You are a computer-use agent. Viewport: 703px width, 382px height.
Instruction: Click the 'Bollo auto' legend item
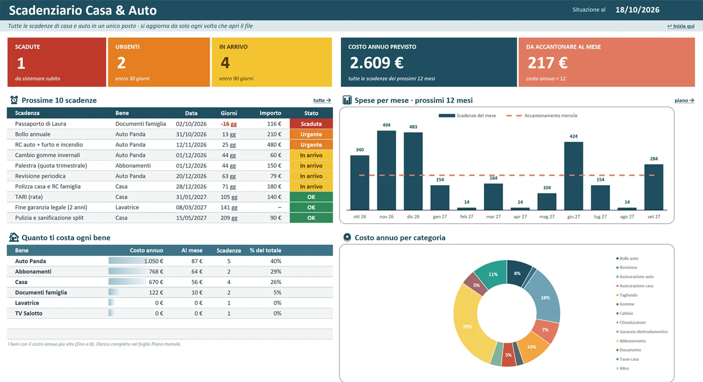[627, 258]
